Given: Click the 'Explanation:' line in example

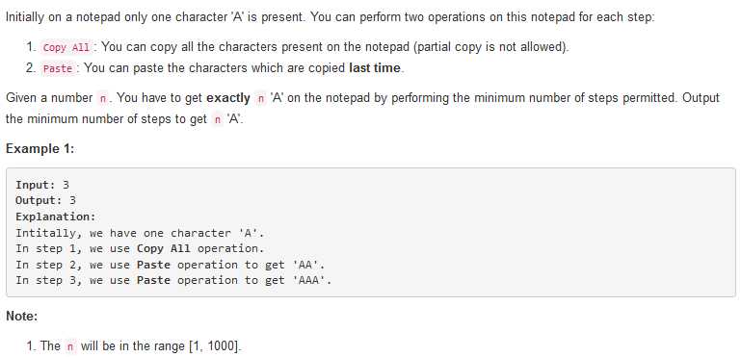Looking at the screenshot, I should click(x=55, y=217).
